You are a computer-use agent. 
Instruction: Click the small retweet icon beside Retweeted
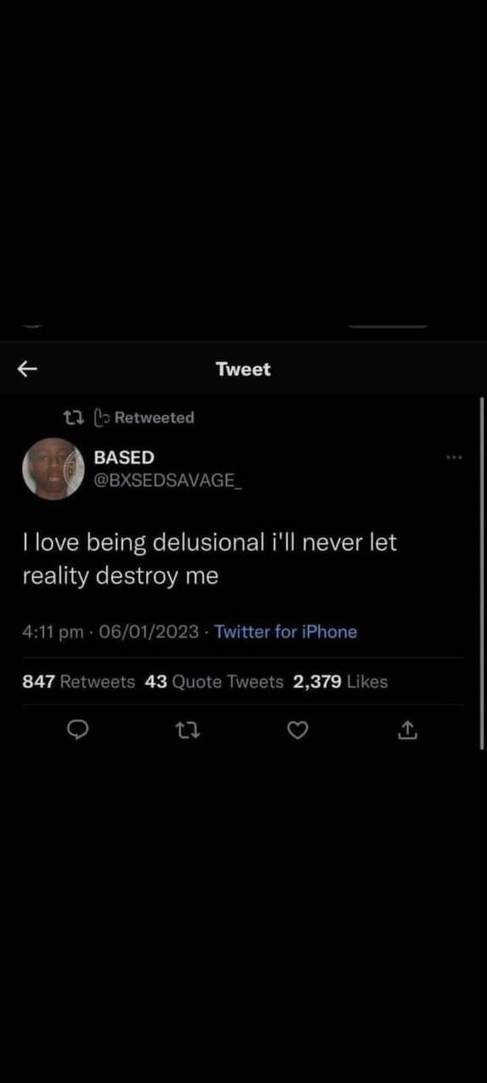coord(74,417)
